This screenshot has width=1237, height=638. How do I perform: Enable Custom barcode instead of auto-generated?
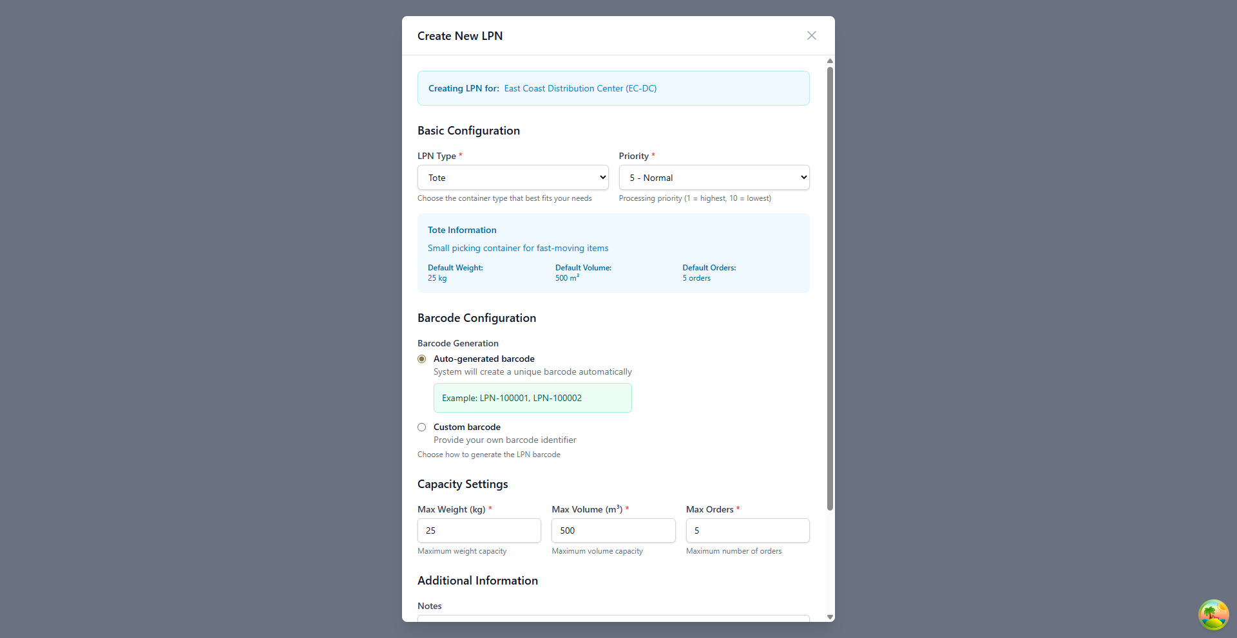coord(421,427)
